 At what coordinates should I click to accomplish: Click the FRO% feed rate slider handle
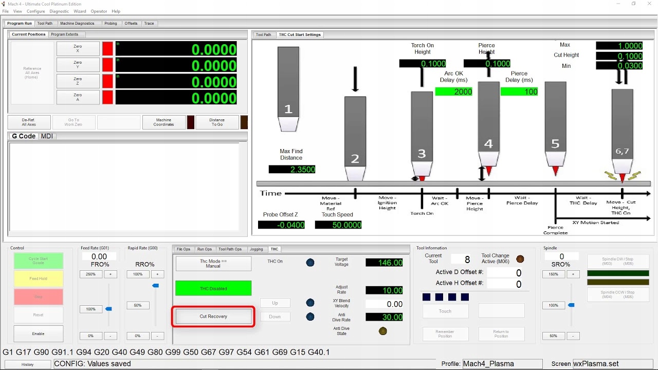click(x=108, y=309)
